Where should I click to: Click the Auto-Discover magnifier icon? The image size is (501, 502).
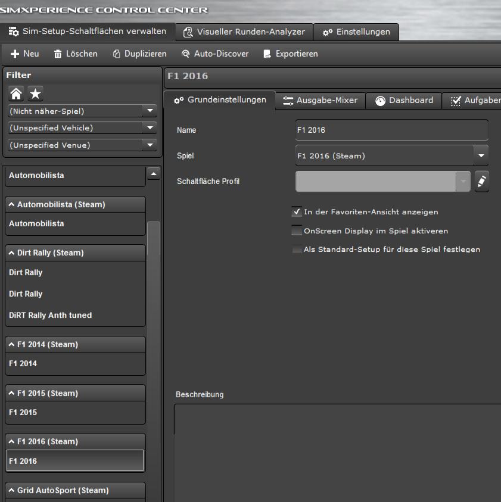(185, 54)
